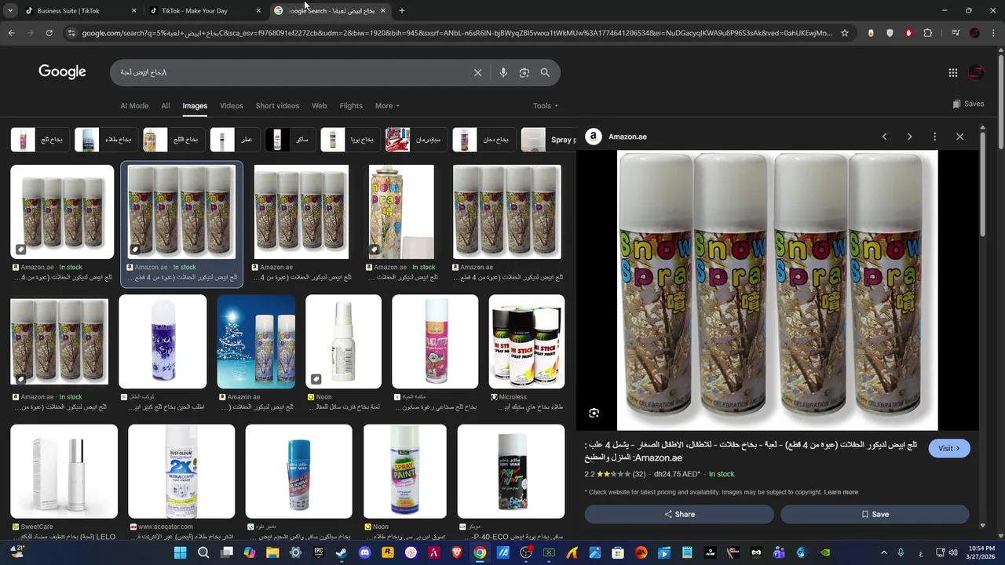This screenshot has width=1005, height=565.
Task: Select the Short videos tab
Action: tap(277, 106)
